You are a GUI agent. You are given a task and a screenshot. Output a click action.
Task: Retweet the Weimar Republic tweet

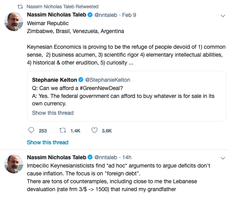[x=63, y=130]
